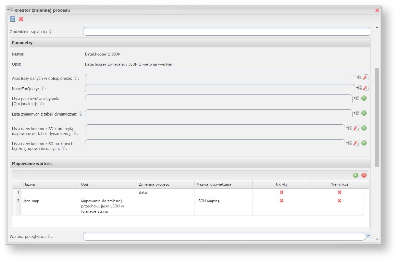Remove mapping row with red minus icon
This screenshot has width=398, height=261.
pos(364,175)
